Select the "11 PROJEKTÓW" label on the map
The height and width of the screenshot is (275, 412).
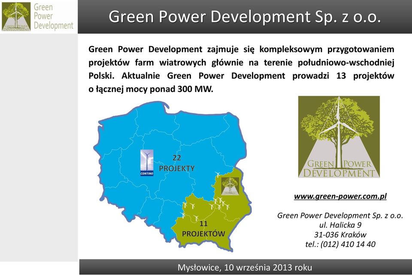point(203,229)
